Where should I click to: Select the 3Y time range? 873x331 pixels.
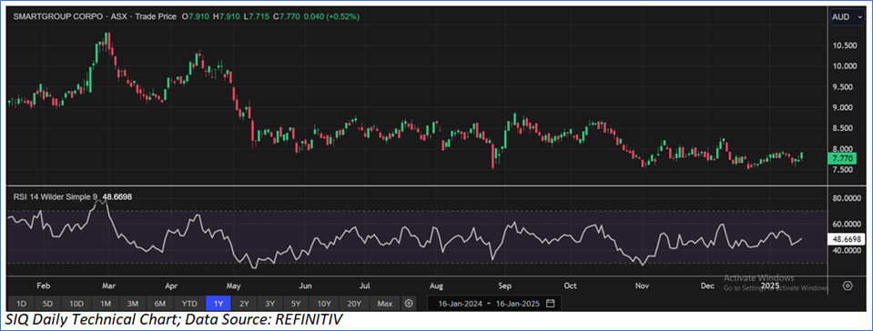(x=270, y=304)
